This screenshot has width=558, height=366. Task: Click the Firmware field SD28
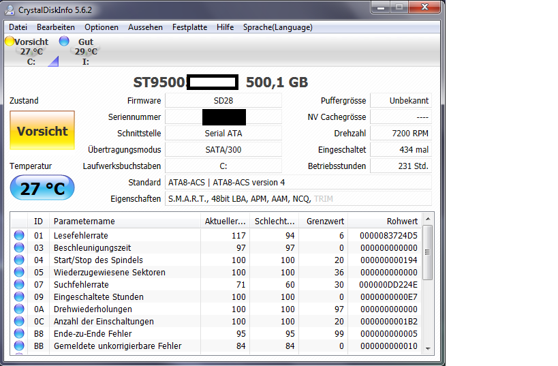click(x=223, y=100)
